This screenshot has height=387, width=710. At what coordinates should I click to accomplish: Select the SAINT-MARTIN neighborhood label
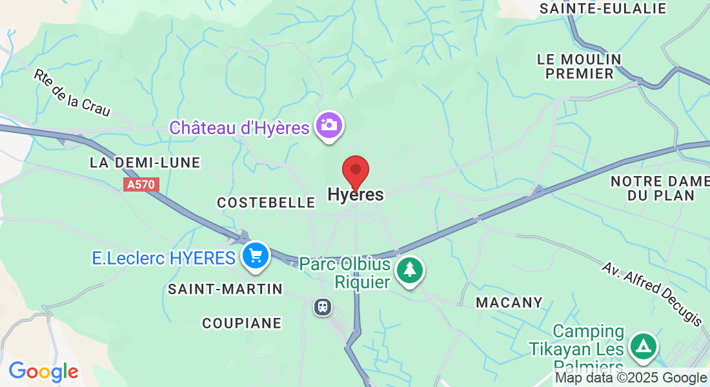pyautogui.click(x=225, y=289)
